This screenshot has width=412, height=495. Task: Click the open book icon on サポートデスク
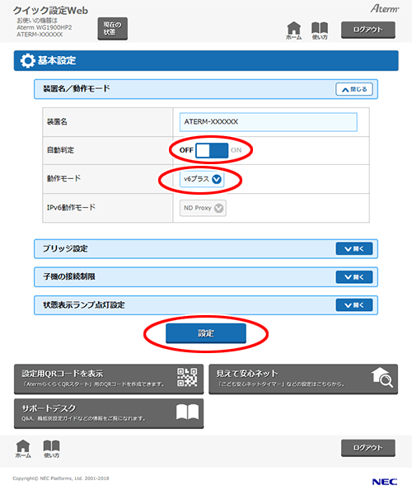coord(187,412)
